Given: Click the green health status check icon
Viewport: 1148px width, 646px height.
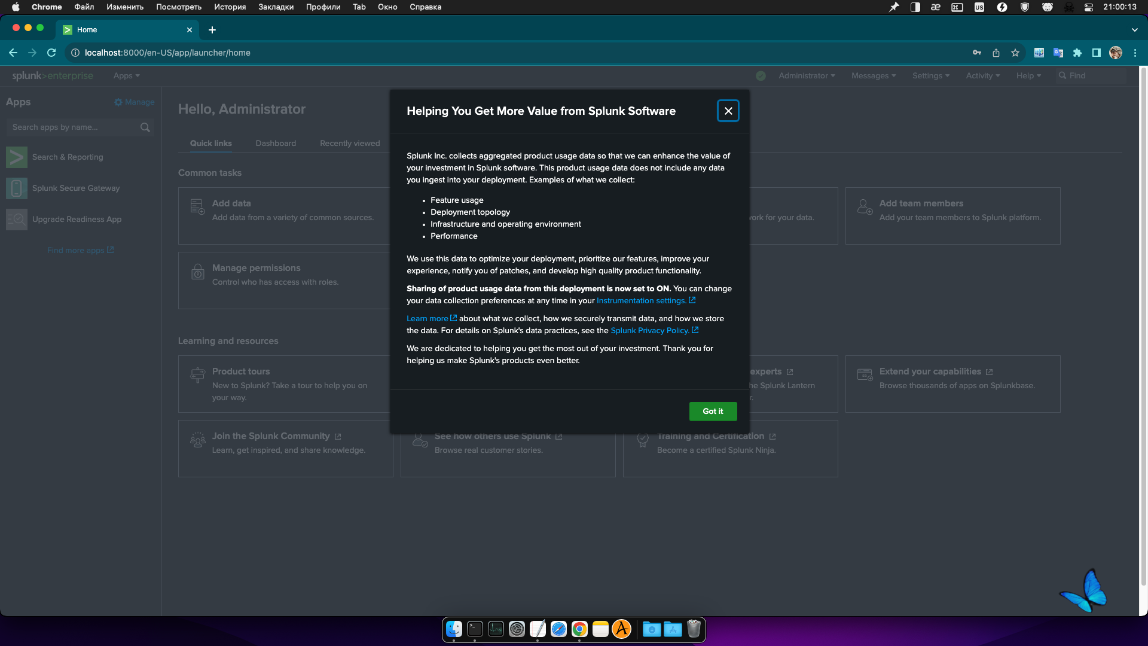Looking at the screenshot, I should pos(761,76).
